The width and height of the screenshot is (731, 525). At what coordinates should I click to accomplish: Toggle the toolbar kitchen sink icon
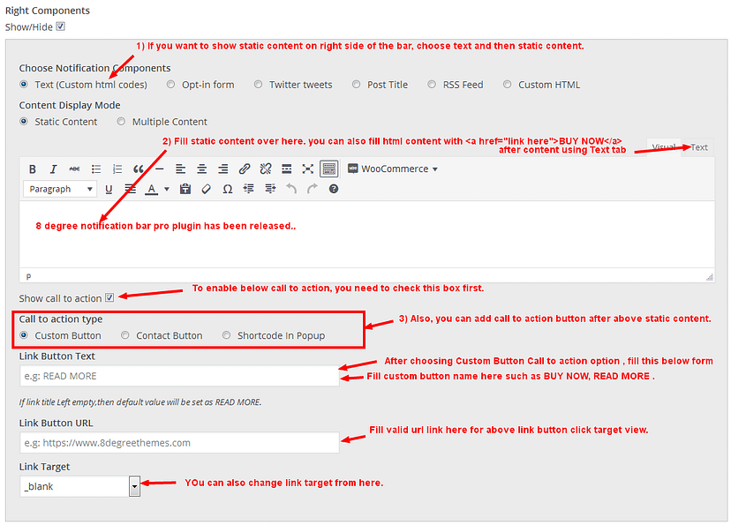coord(328,169)
